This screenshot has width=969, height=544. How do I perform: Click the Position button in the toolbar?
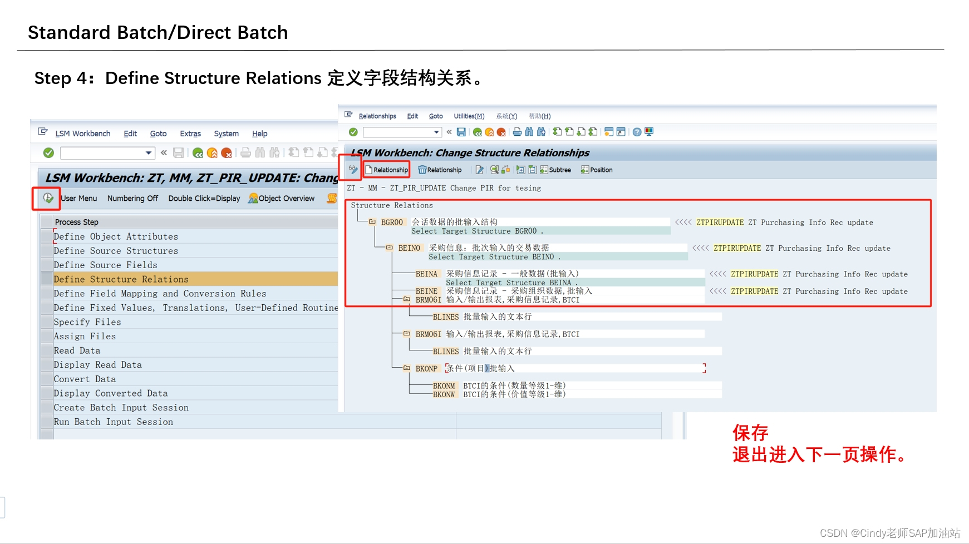tap(597, 170)
